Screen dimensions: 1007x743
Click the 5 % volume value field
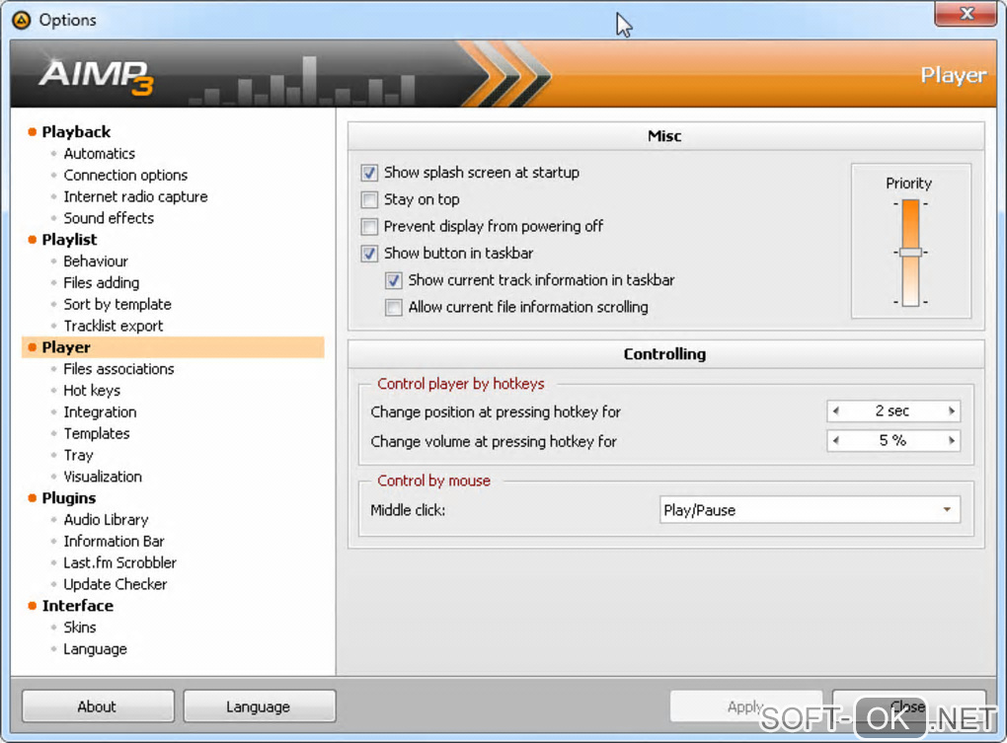(x=893, y=440)
